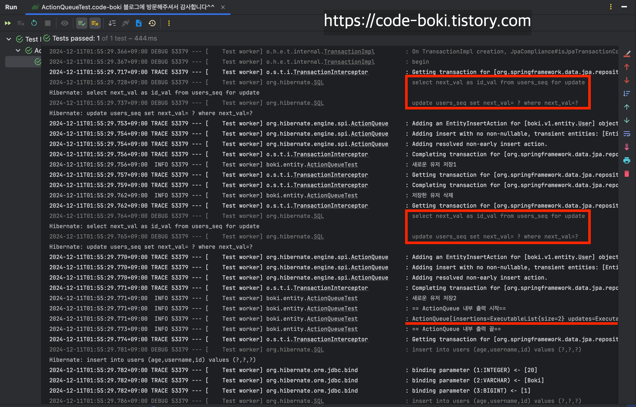Image resolution: width=636 pixels, height=407 pixels.
Task: Toggle Show Ignored tests filter
Action: (95, 23)
